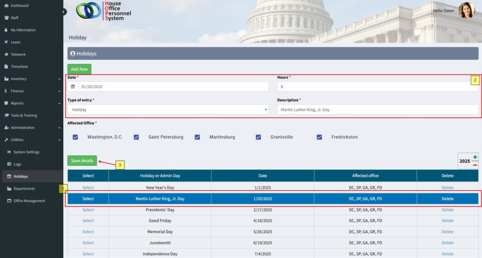Open the user profile avatar photo
This screenshot has height=258, width=482.
point(466,10)
